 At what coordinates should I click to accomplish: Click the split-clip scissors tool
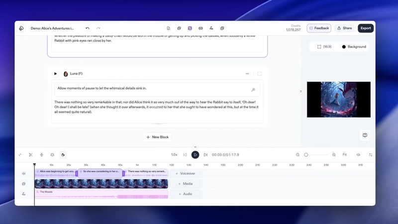pos(31,155)
